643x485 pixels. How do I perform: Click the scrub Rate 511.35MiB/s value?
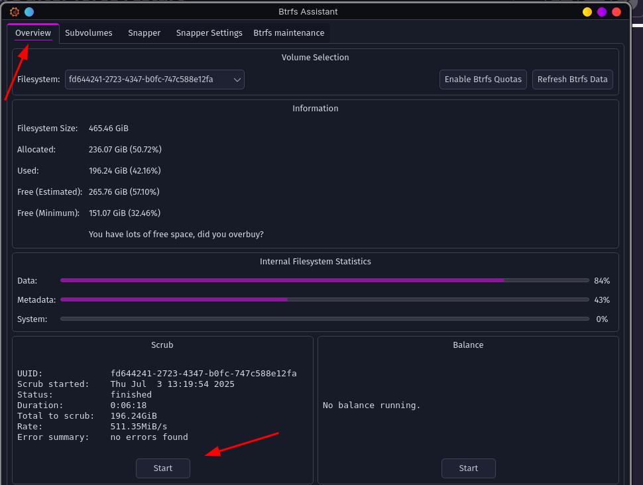coord(139,427)
